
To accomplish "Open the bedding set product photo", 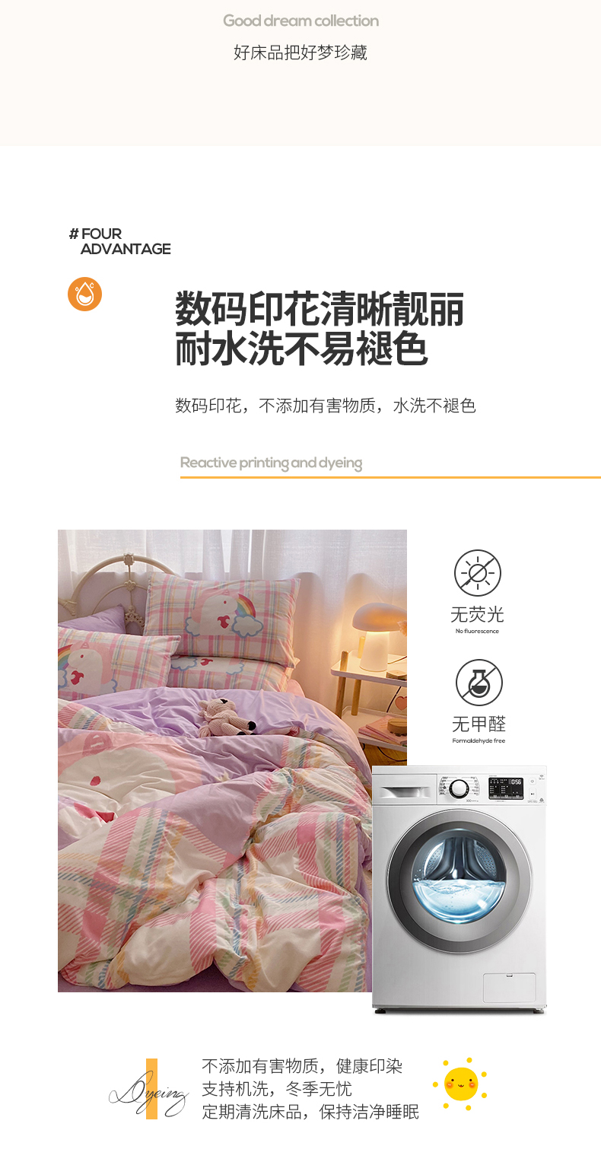I will click(232, 761).
